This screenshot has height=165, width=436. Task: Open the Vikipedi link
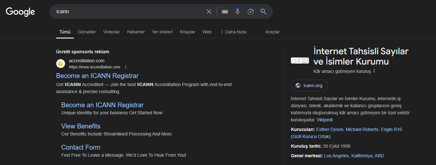[x=324, y=120]
